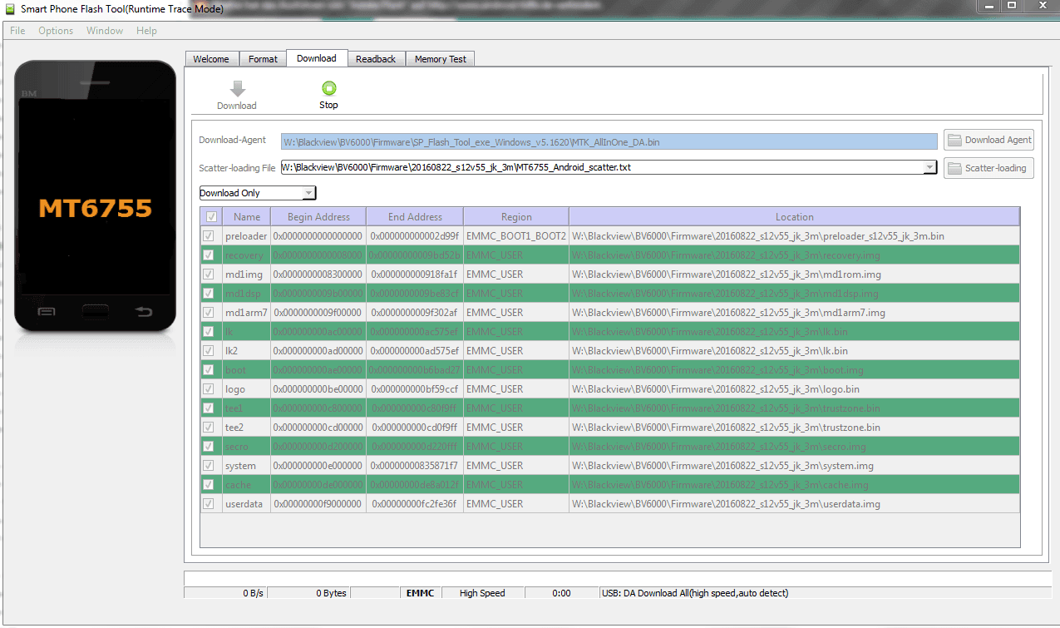Open the Window menu

[x=105, y=31]
